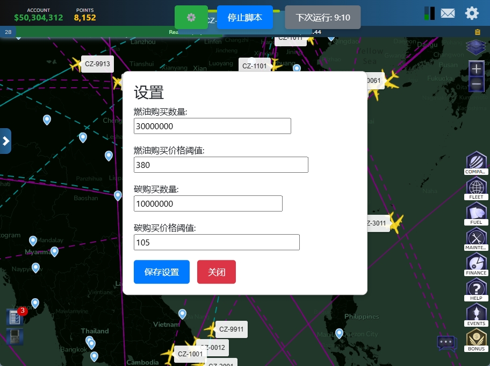Open the Company menu icon
The height and width of the screenshot is (366, 490).
pos(476,163)
